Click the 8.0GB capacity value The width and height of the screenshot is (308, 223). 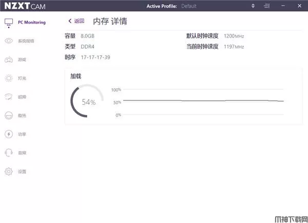(x=88, y=36)
